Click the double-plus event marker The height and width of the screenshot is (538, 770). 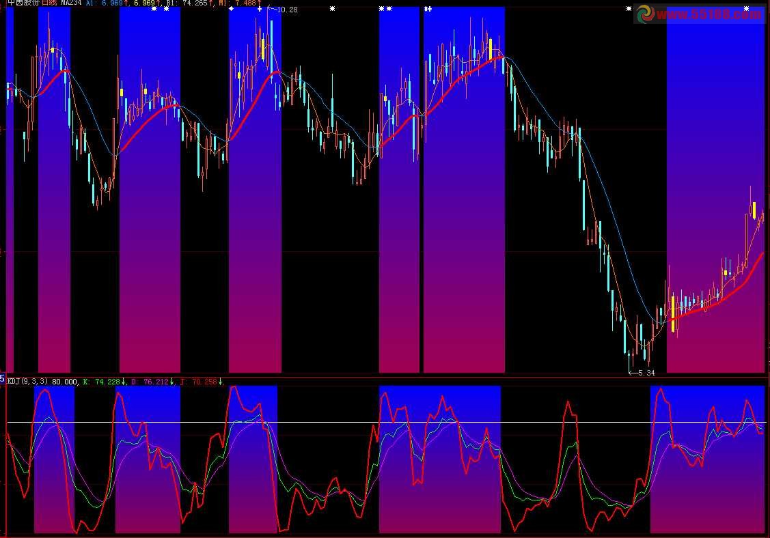(428, 9)
